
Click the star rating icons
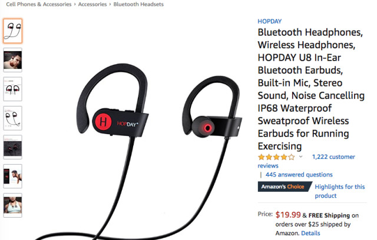(x=276, y=157)
